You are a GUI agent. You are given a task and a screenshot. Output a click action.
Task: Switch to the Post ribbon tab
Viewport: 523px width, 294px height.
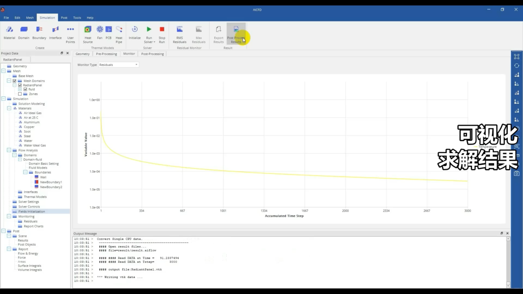(x=64, y=18)
